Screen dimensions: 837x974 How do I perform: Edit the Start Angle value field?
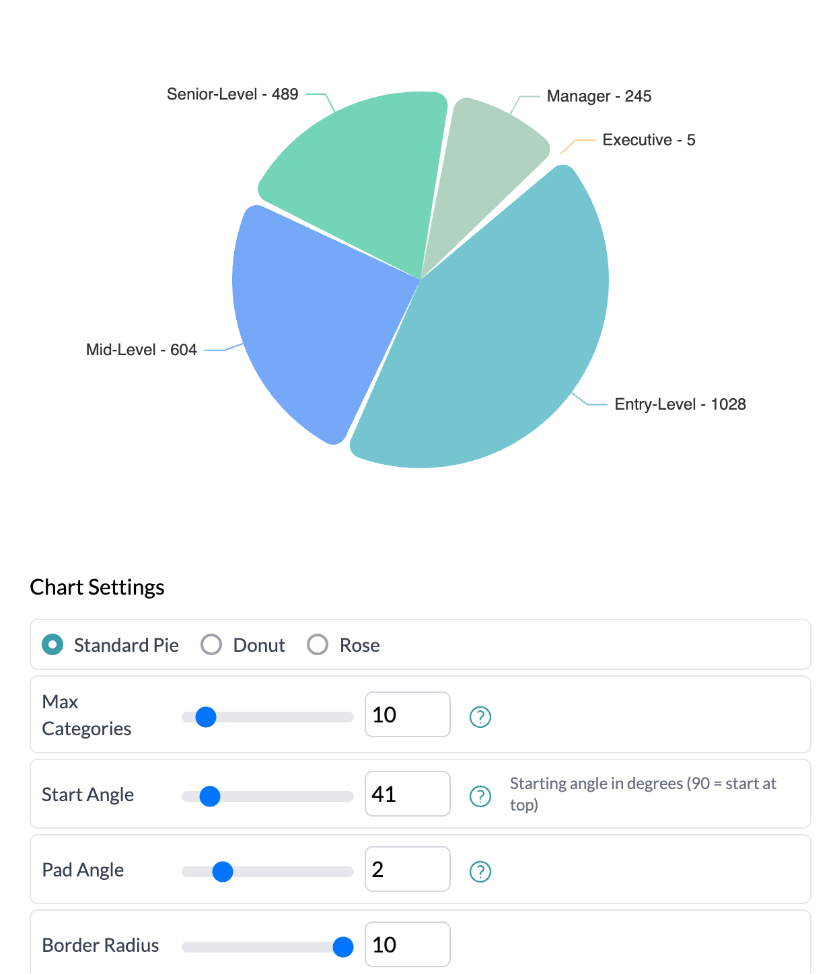coord(407,794)
